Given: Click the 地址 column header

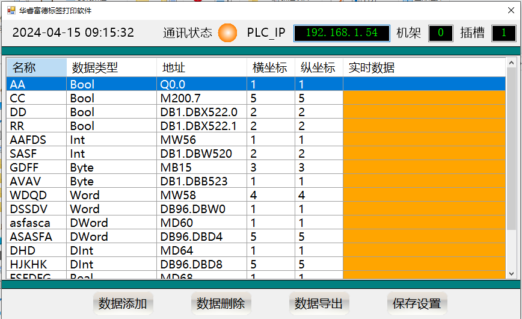Looking at the screenshot, I should click(201, 68).
